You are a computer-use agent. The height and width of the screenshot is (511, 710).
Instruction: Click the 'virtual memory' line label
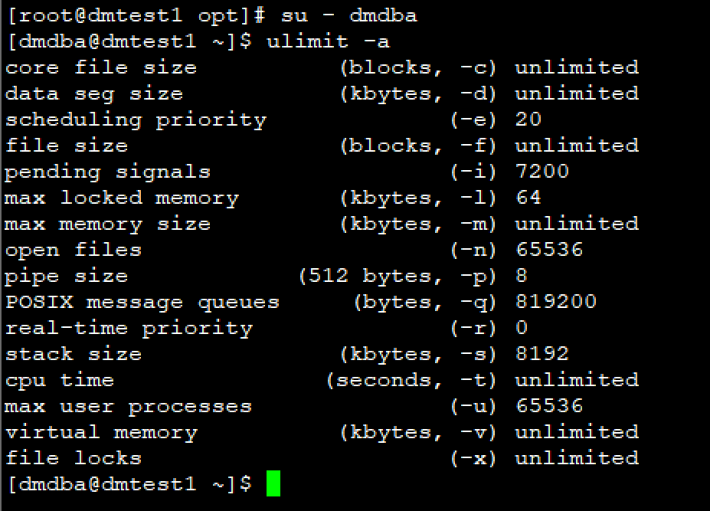coord(101,432)
